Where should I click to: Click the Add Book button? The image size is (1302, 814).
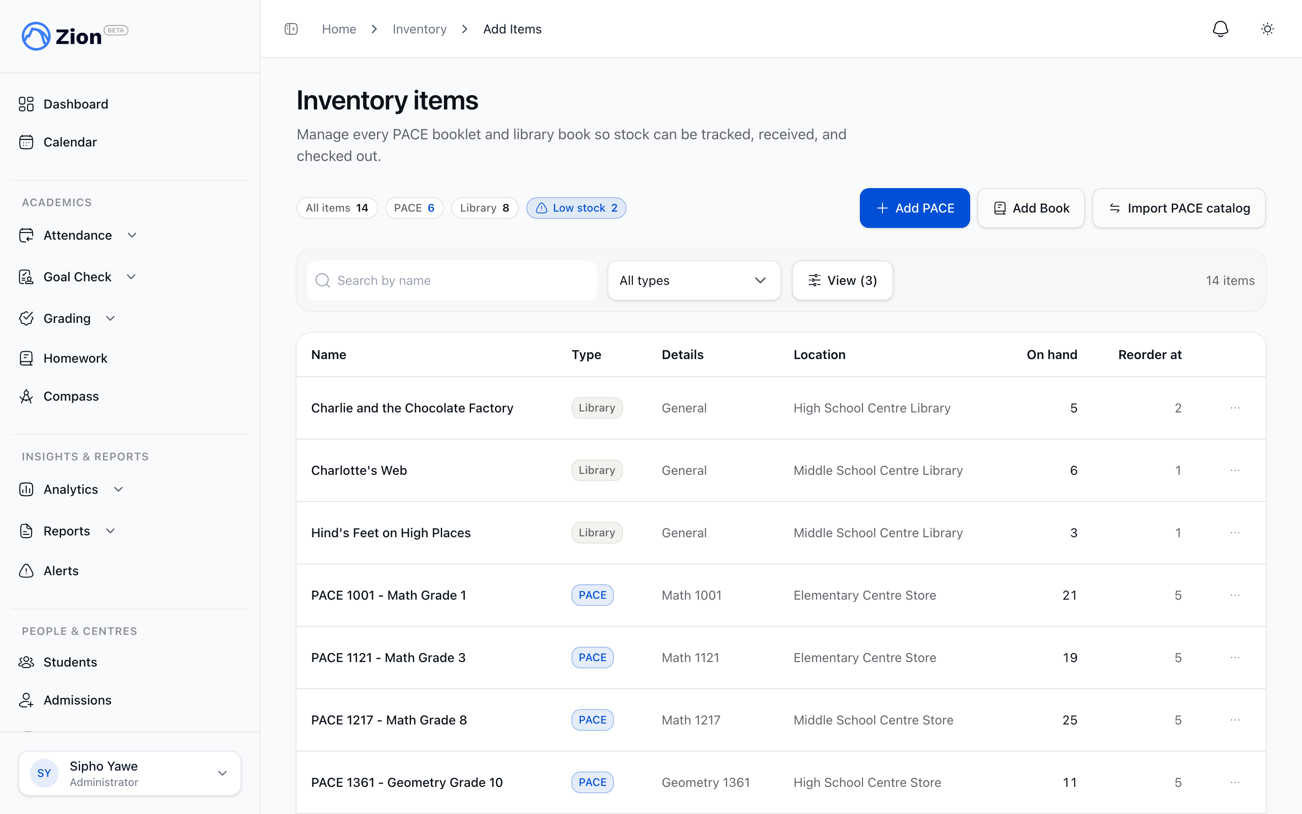(x=1031, y=208)
